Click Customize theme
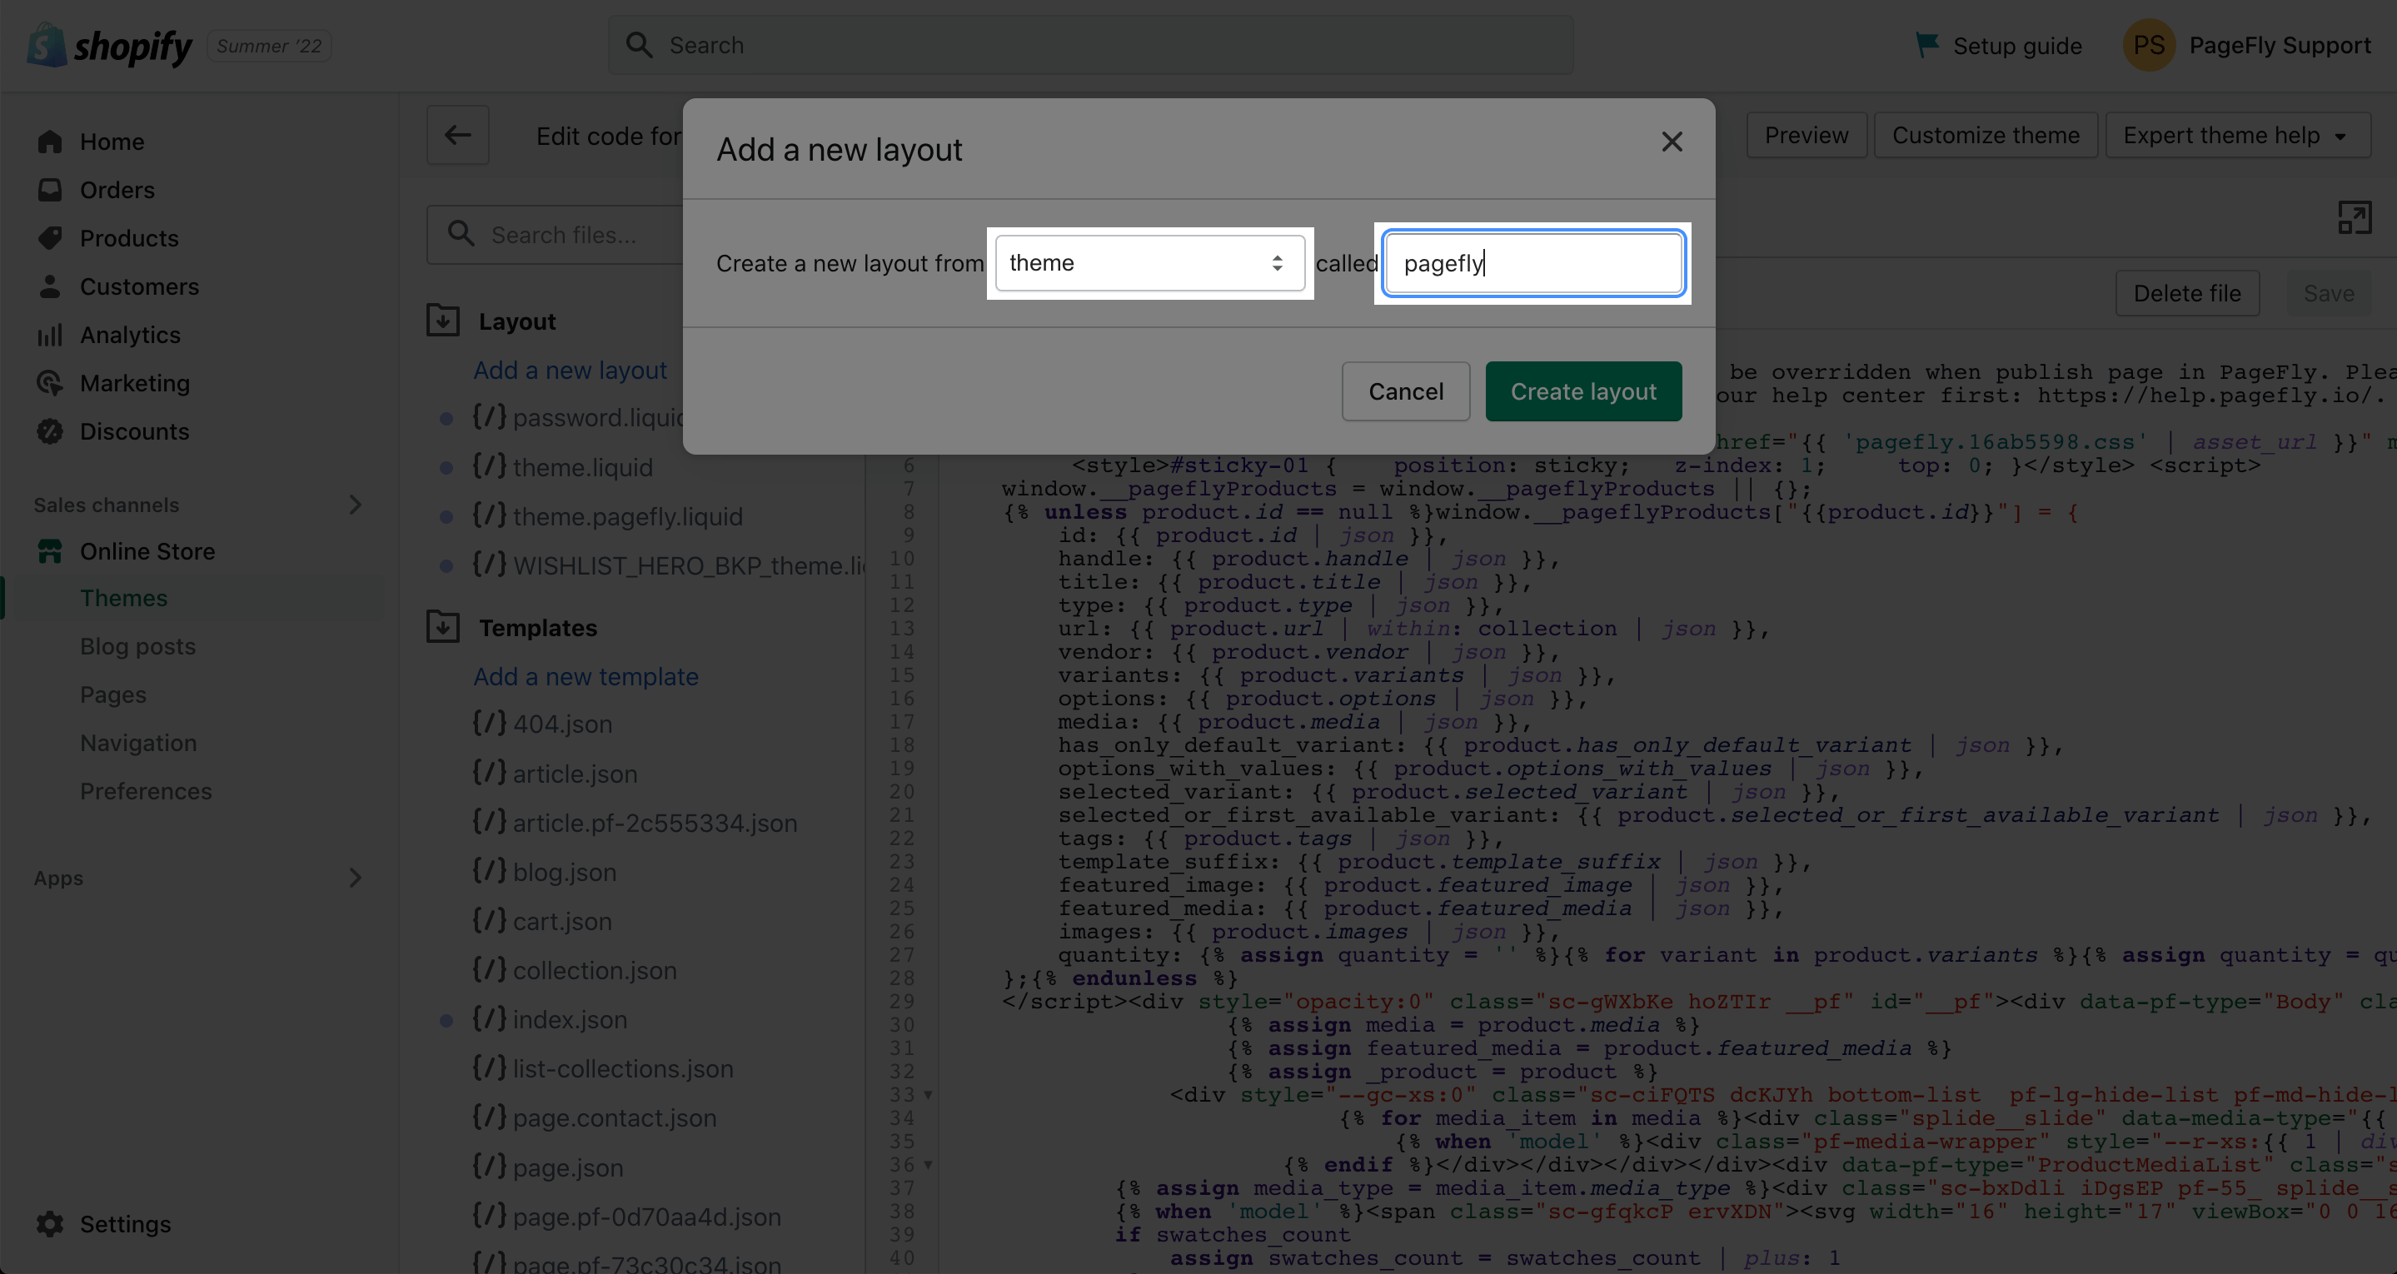 pos(1986,135)
